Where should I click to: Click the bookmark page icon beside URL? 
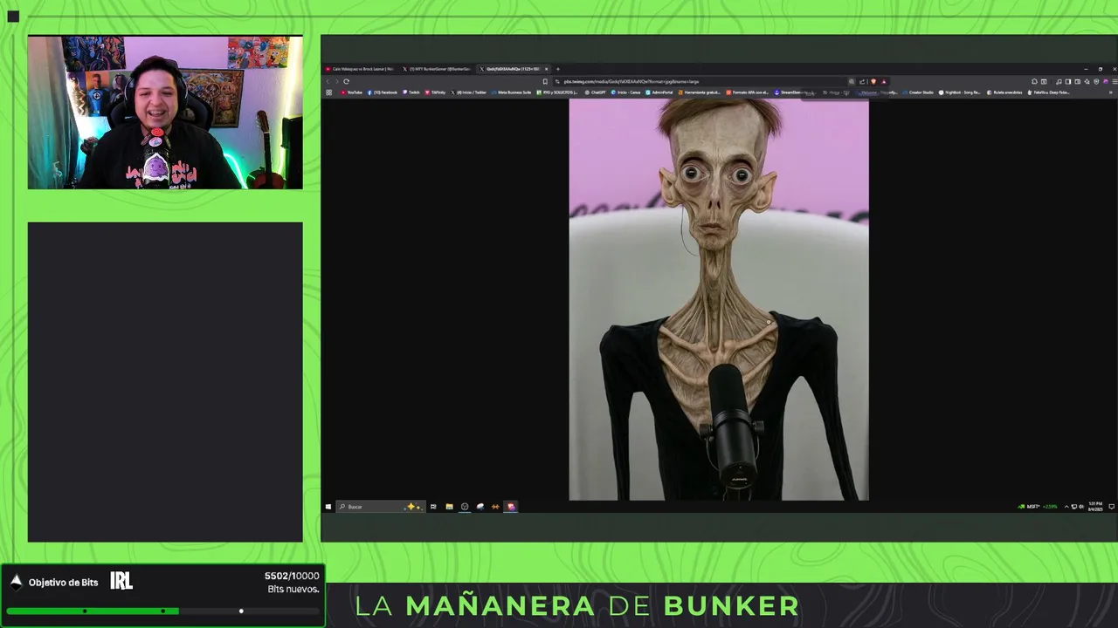tap(545, 81)
